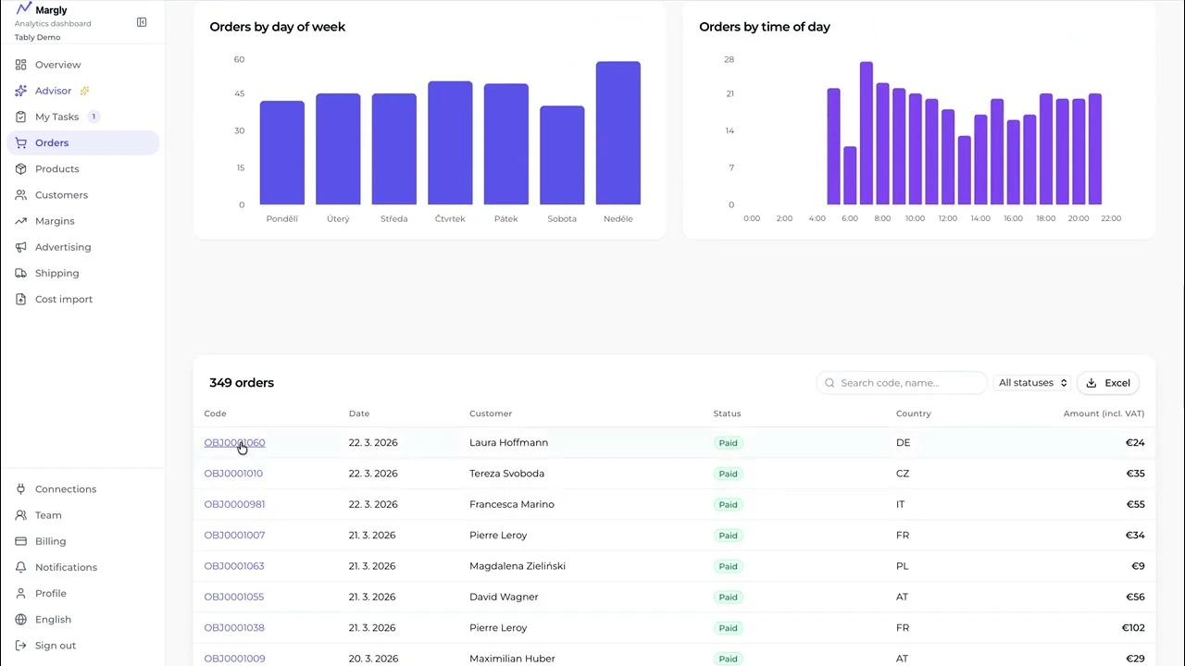Open order OBJ0000981

[234, 504]
